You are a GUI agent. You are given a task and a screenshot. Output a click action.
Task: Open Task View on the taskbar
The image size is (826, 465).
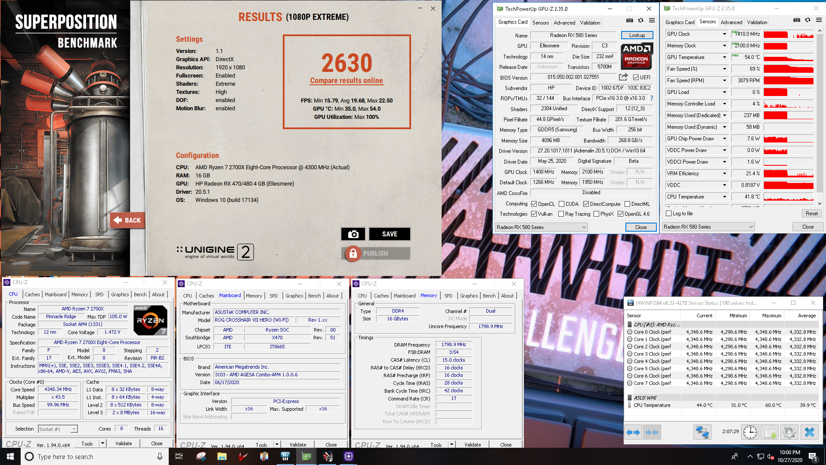tap(179, 456)
